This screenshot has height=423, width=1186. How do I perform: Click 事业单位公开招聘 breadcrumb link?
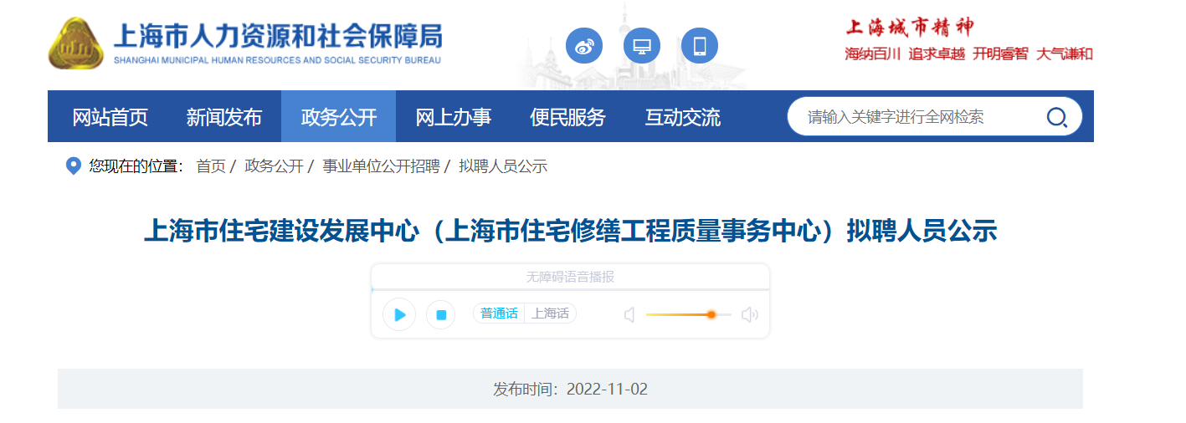(381, 166)
